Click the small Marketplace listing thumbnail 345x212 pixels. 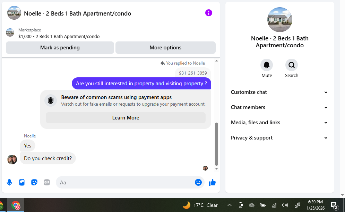tap(10, 33)
